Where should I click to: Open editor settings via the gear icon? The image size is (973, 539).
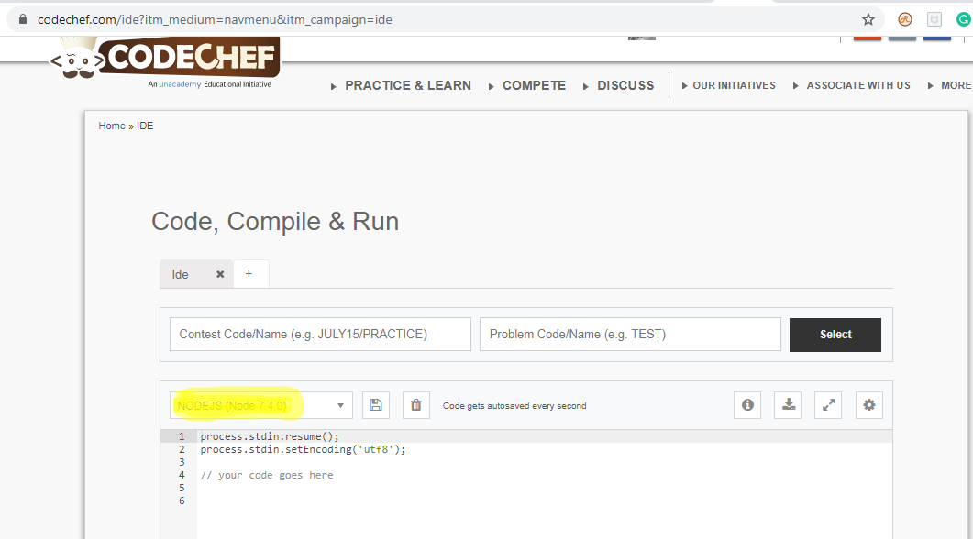pos(868,404)
